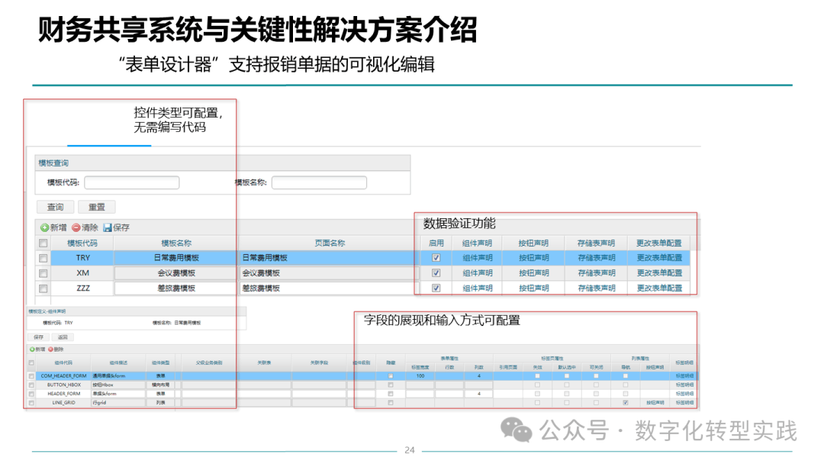Viewport: 824px width, 464px height.
Task: Toggle the 启用 checkbox in the 会议费模板 row
Action: tap(436, 273)
